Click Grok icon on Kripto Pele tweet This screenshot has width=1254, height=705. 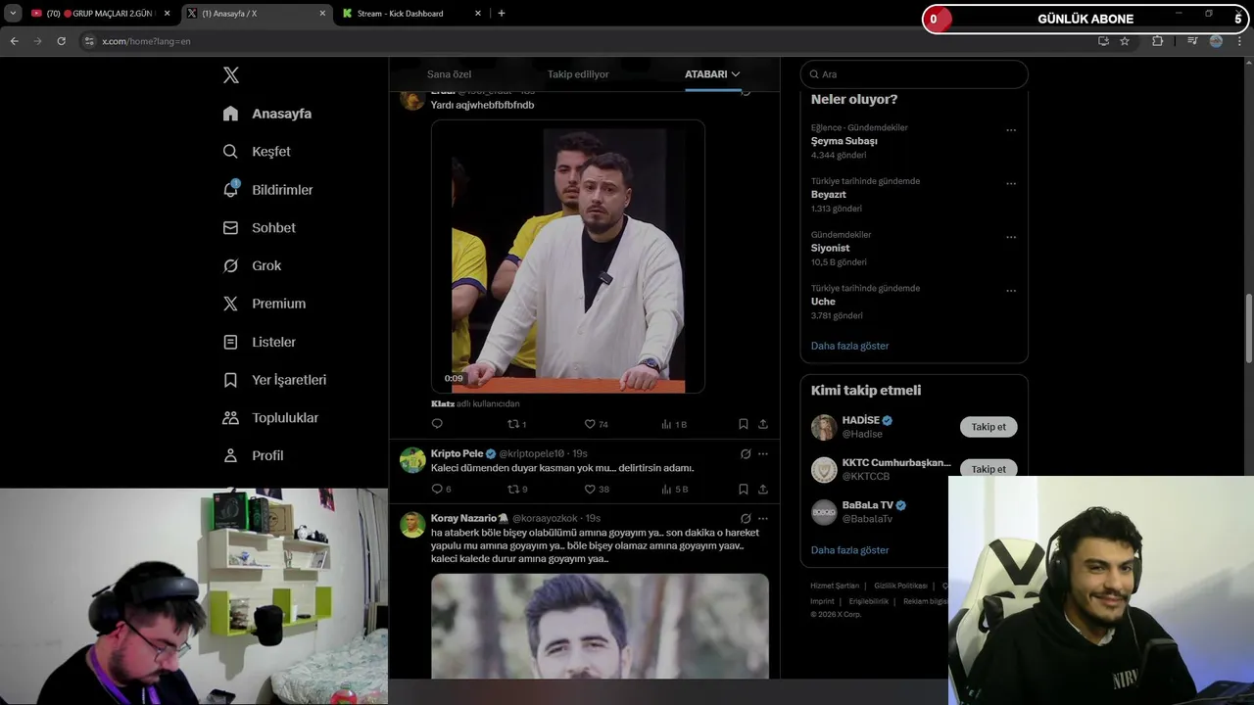[746, 453]
